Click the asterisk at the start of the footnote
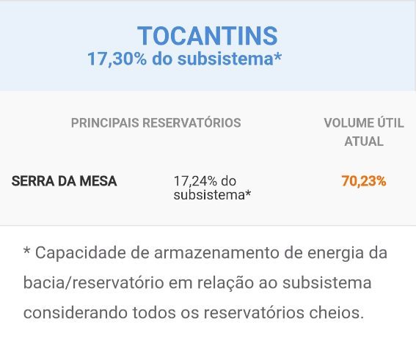 coord(26,250)
